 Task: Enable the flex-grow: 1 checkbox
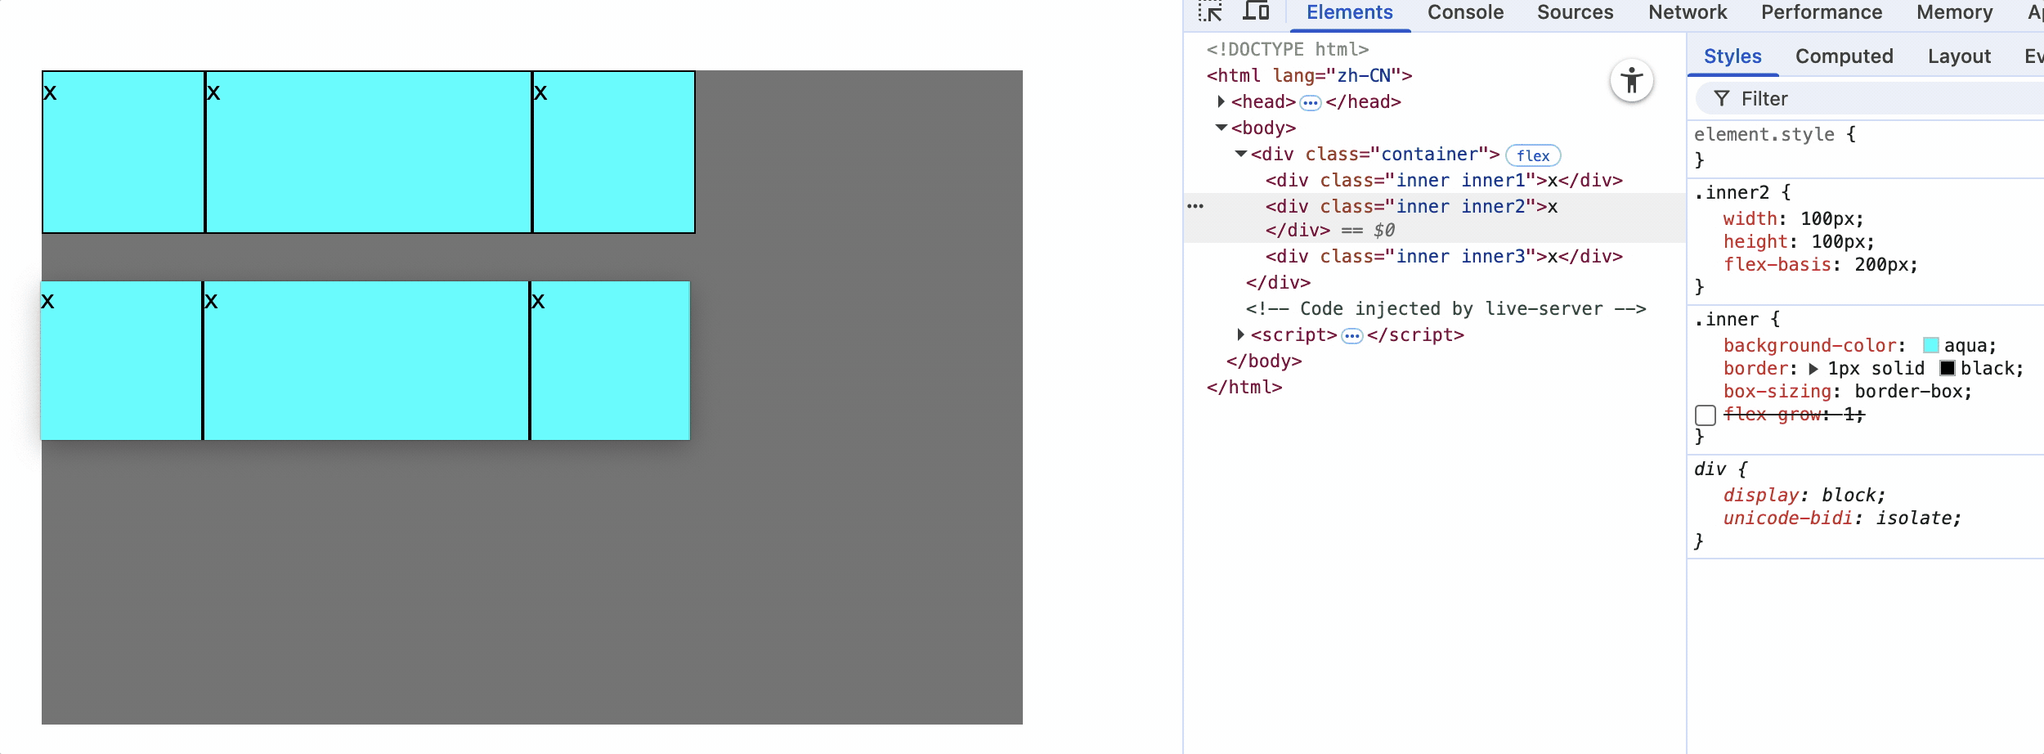(1706, 415)
